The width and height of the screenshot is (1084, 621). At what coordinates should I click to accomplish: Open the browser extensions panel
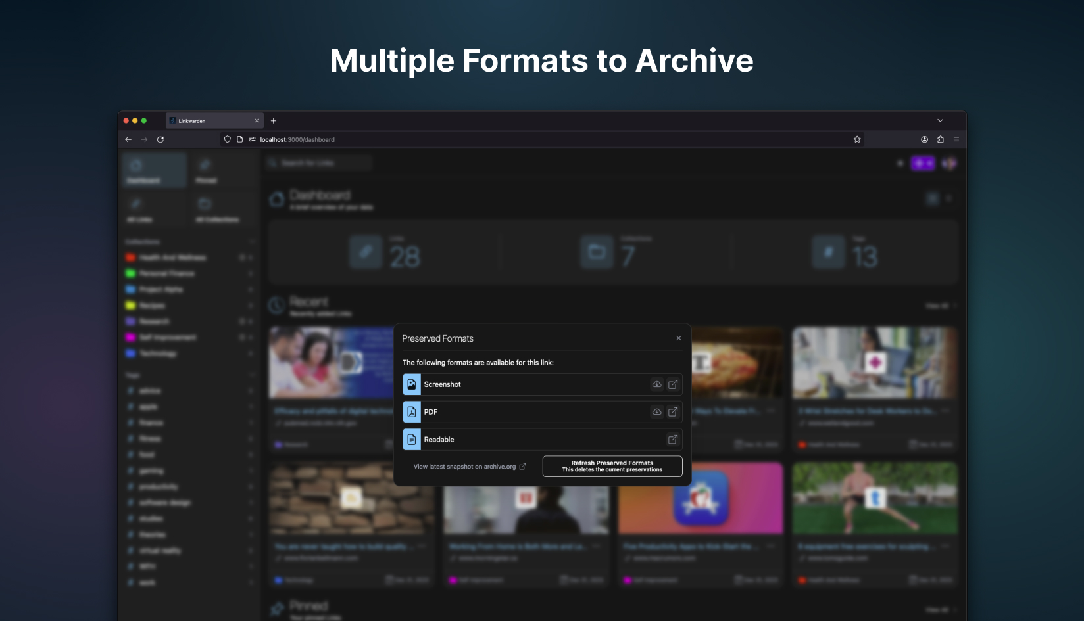click(940, 139)
